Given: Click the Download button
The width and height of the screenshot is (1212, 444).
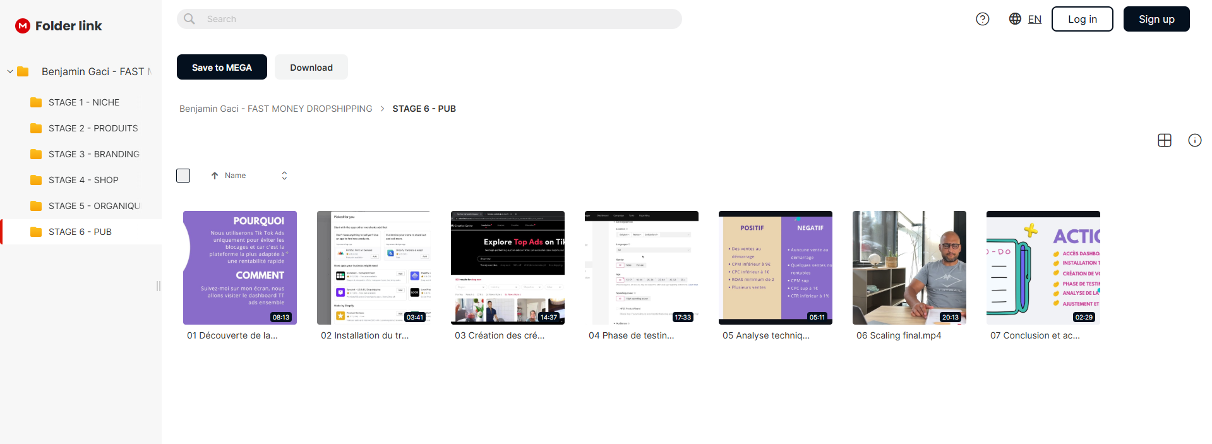Looking at the screenshot, I should click(311, 67).
